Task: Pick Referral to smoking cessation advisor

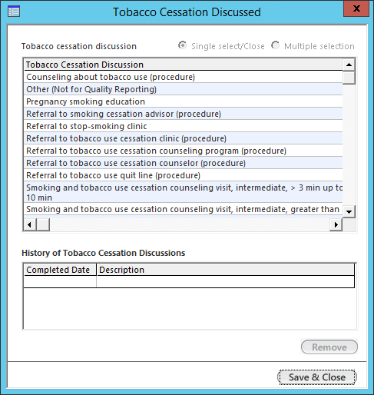Action: [x=184, y=114]
